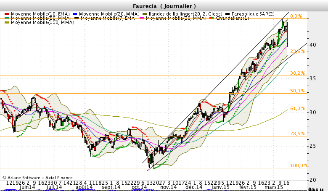This screenshot has width=328, height=191.
Task: Click the févr.15 month label
Action: (x=248, y=187)
